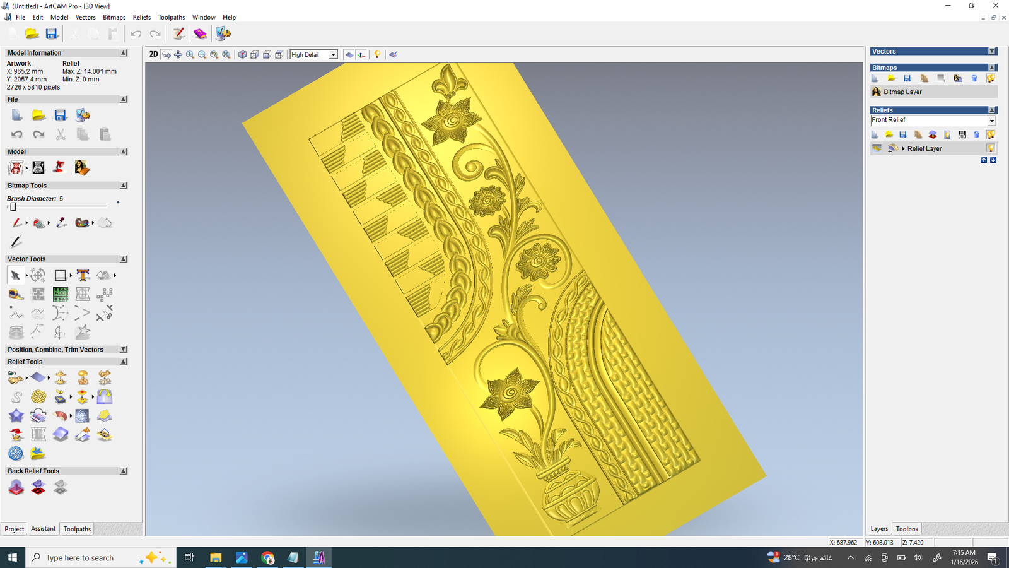Viewport: 1009px width, 568px height.
Task: Toggle all bitmap layers visibility bulbs
Action: [991, 78]
